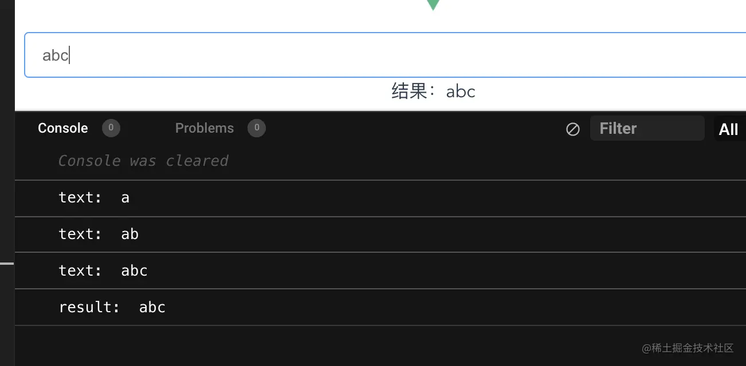Select the 'text: abc' log entry
The image size is (746, 366).
(380, 270)
